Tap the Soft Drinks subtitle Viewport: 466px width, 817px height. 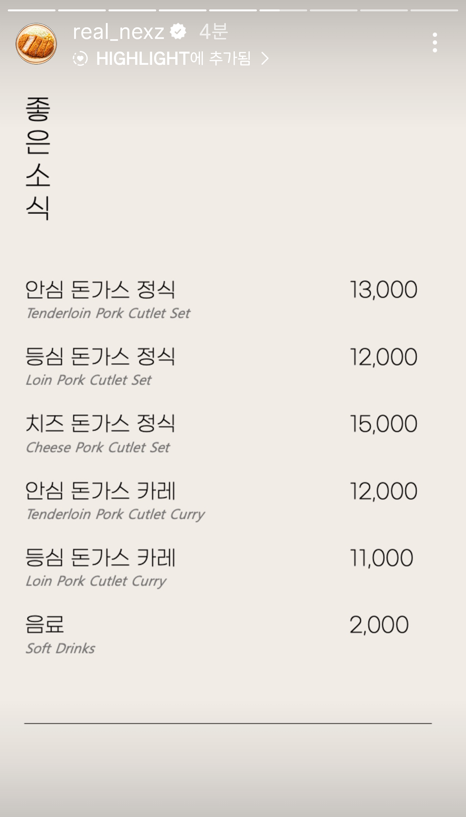tap(60, 648)
